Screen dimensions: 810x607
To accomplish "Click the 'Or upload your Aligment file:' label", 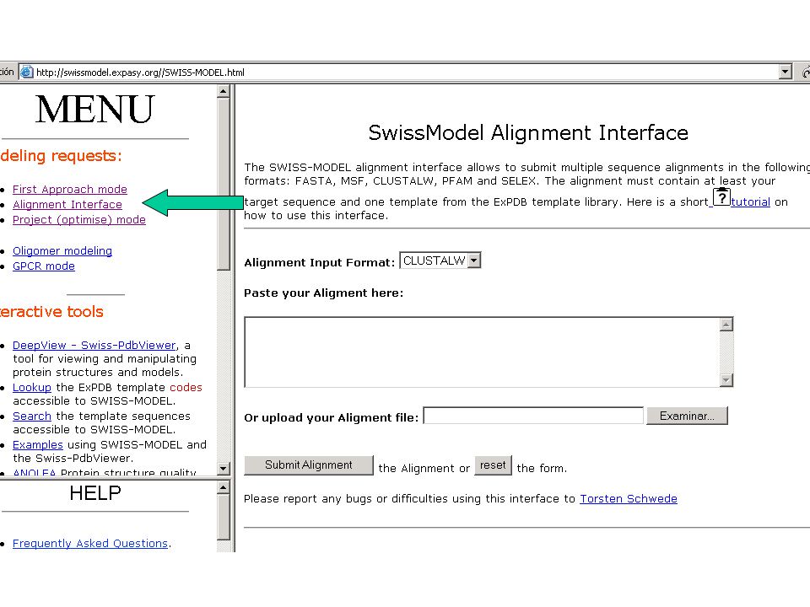I will tap(331, 417).
